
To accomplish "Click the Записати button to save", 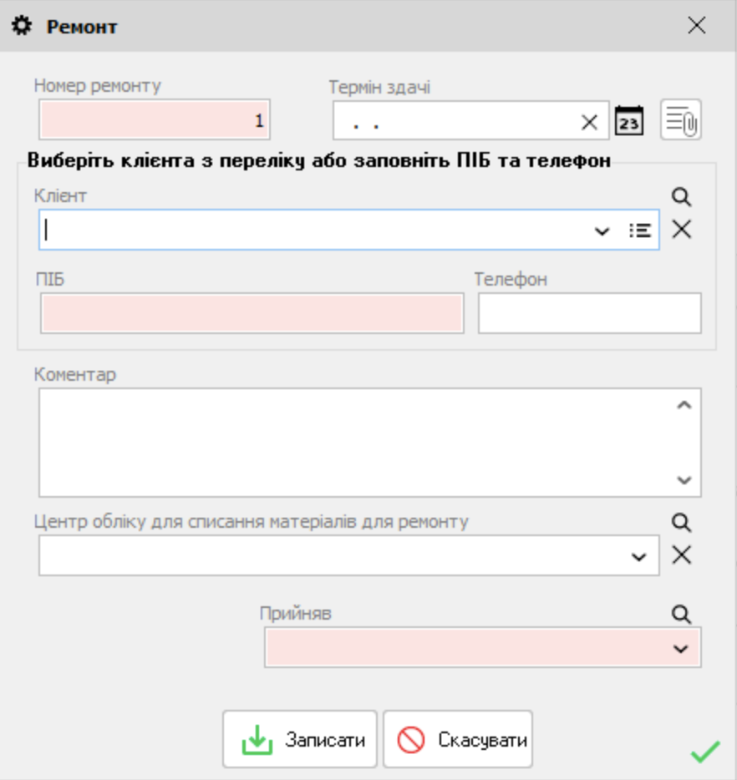I will [x=300, y=738].
